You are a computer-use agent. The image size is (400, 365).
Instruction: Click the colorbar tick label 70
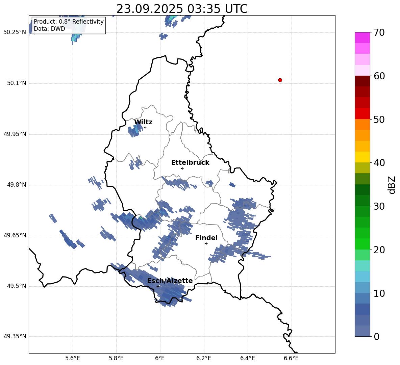(379, 32)
